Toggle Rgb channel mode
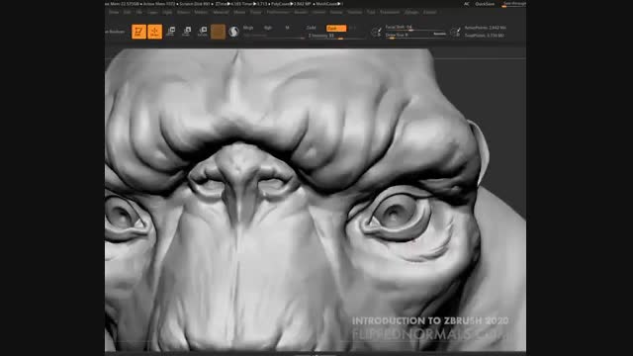Screen dimensions: 633x356 point(268,28)
